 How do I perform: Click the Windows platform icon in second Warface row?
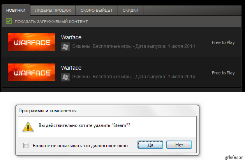pos(65,77)
